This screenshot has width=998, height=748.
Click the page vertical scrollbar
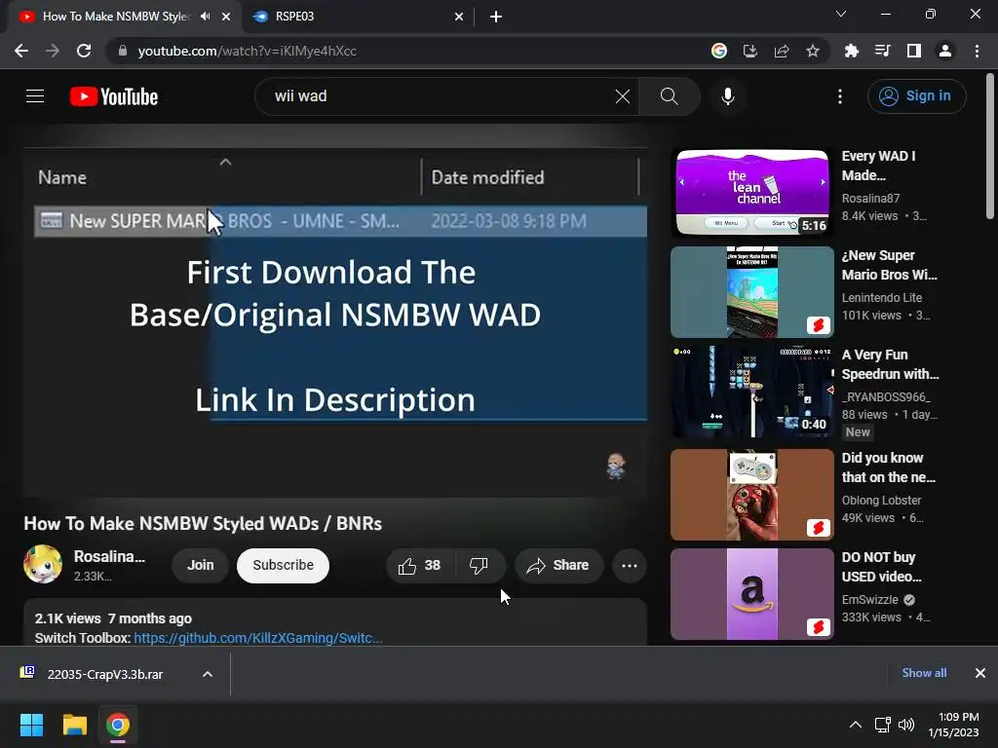pyautogui.click(x=990, y=146)
